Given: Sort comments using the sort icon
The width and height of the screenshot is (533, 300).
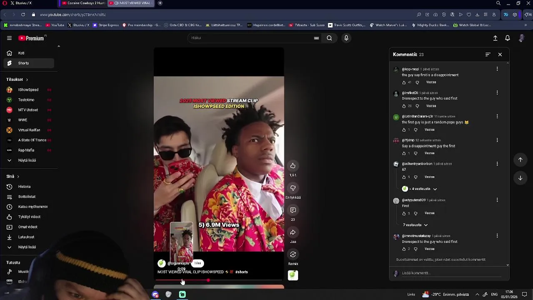Looking at the screenshot, I should [488, 55].
